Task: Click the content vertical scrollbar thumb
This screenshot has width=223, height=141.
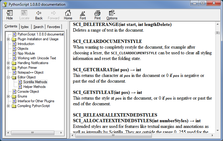Action: pos(218,33)
